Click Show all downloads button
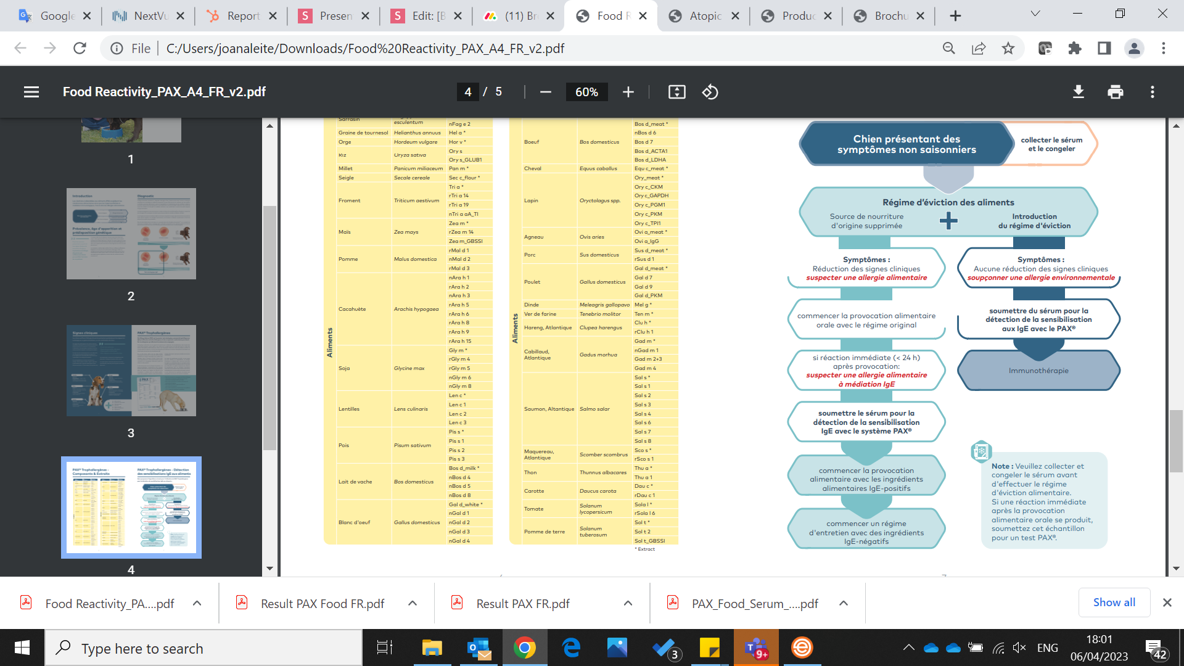The image size is (1184, 666). click(1114, 602)
